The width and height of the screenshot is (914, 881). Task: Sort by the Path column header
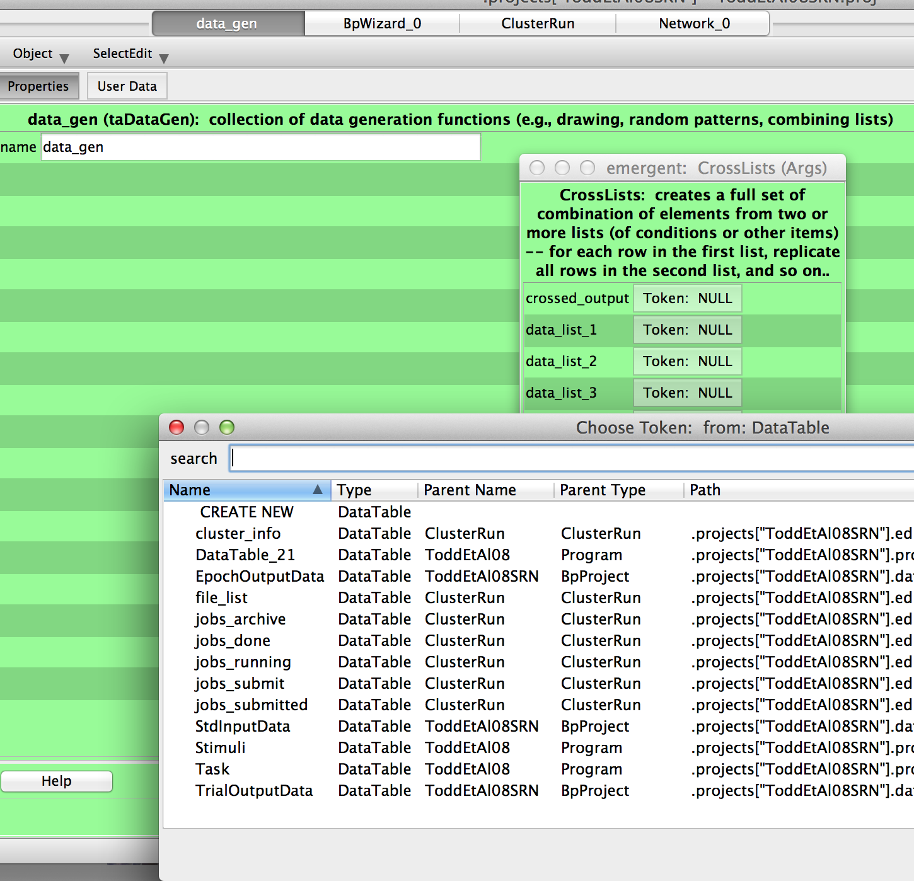pyautogui.click(x=799, y=490)
